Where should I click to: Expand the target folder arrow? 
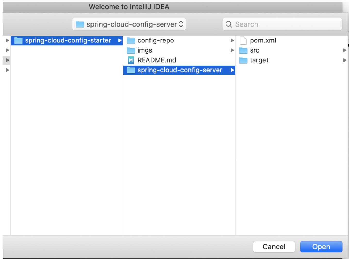(345, 60)
